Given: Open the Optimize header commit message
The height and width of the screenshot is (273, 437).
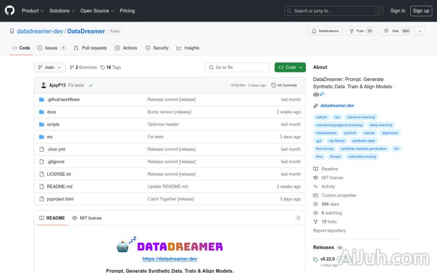Looking at the screenshot, I should click(163, 124).
